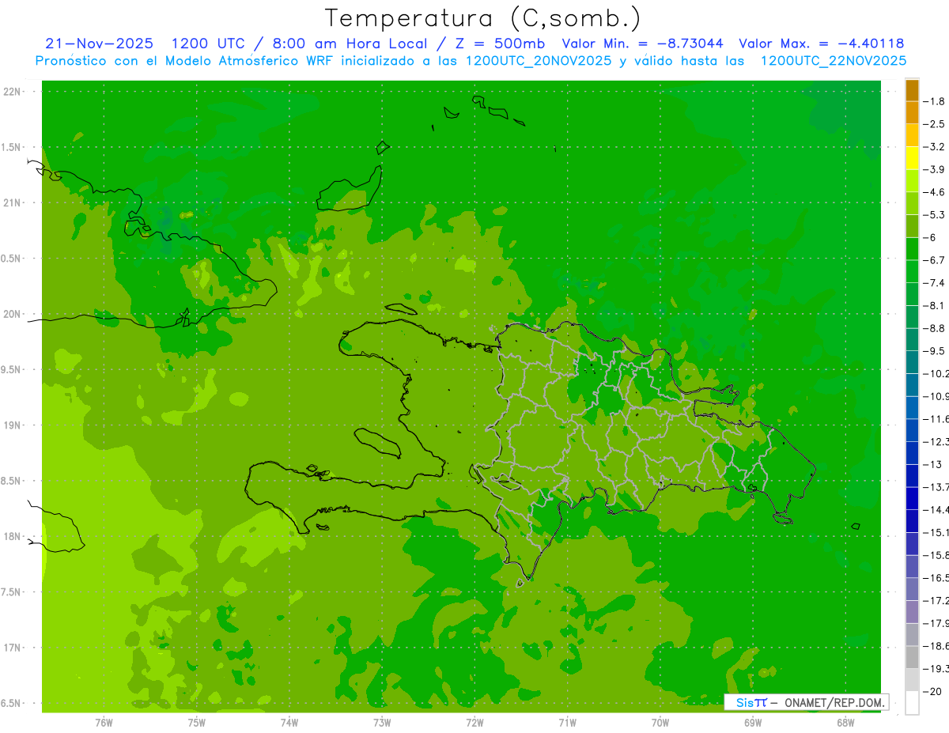This screenshot has width=949, height=733.
Task: Select the bright yellow legend swatch
Action: tap(912, 158)
